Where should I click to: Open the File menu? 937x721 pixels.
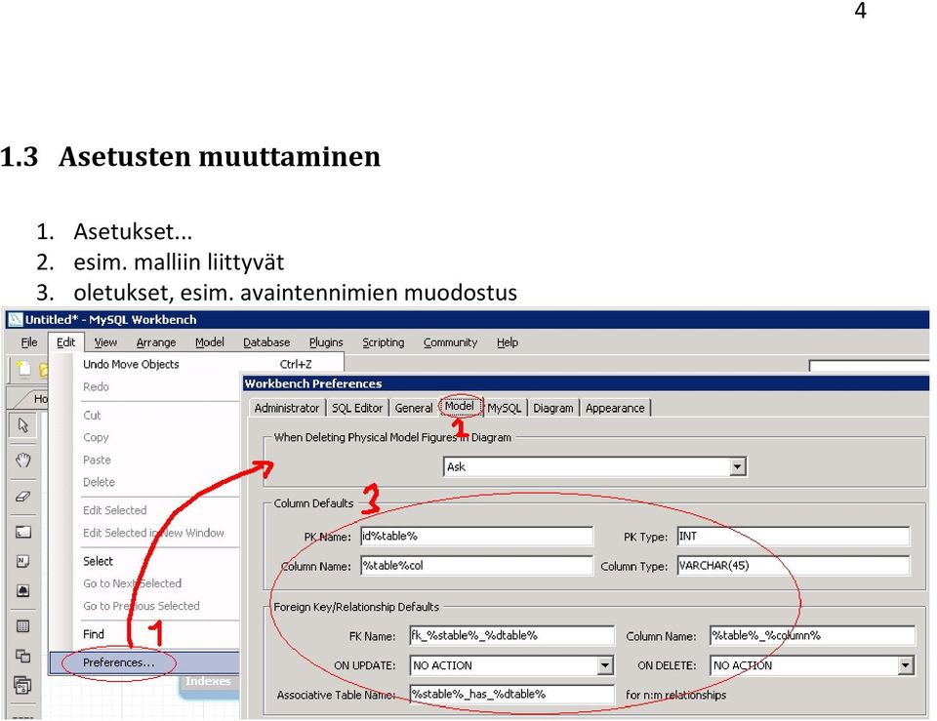coord(28,342)
